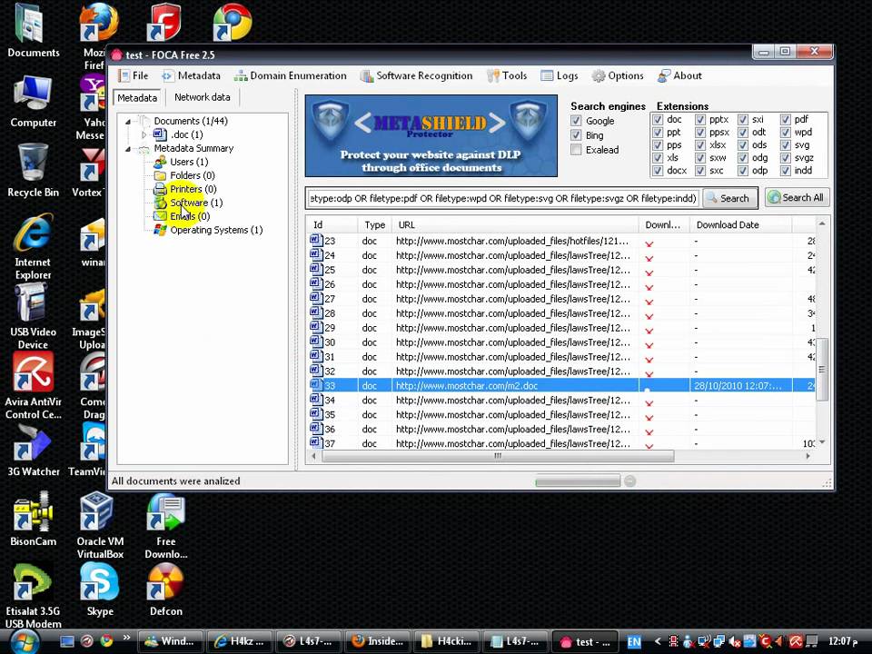Switch to the Network data tab
Screen dimensions: 872x654
(x=202, y=97)
